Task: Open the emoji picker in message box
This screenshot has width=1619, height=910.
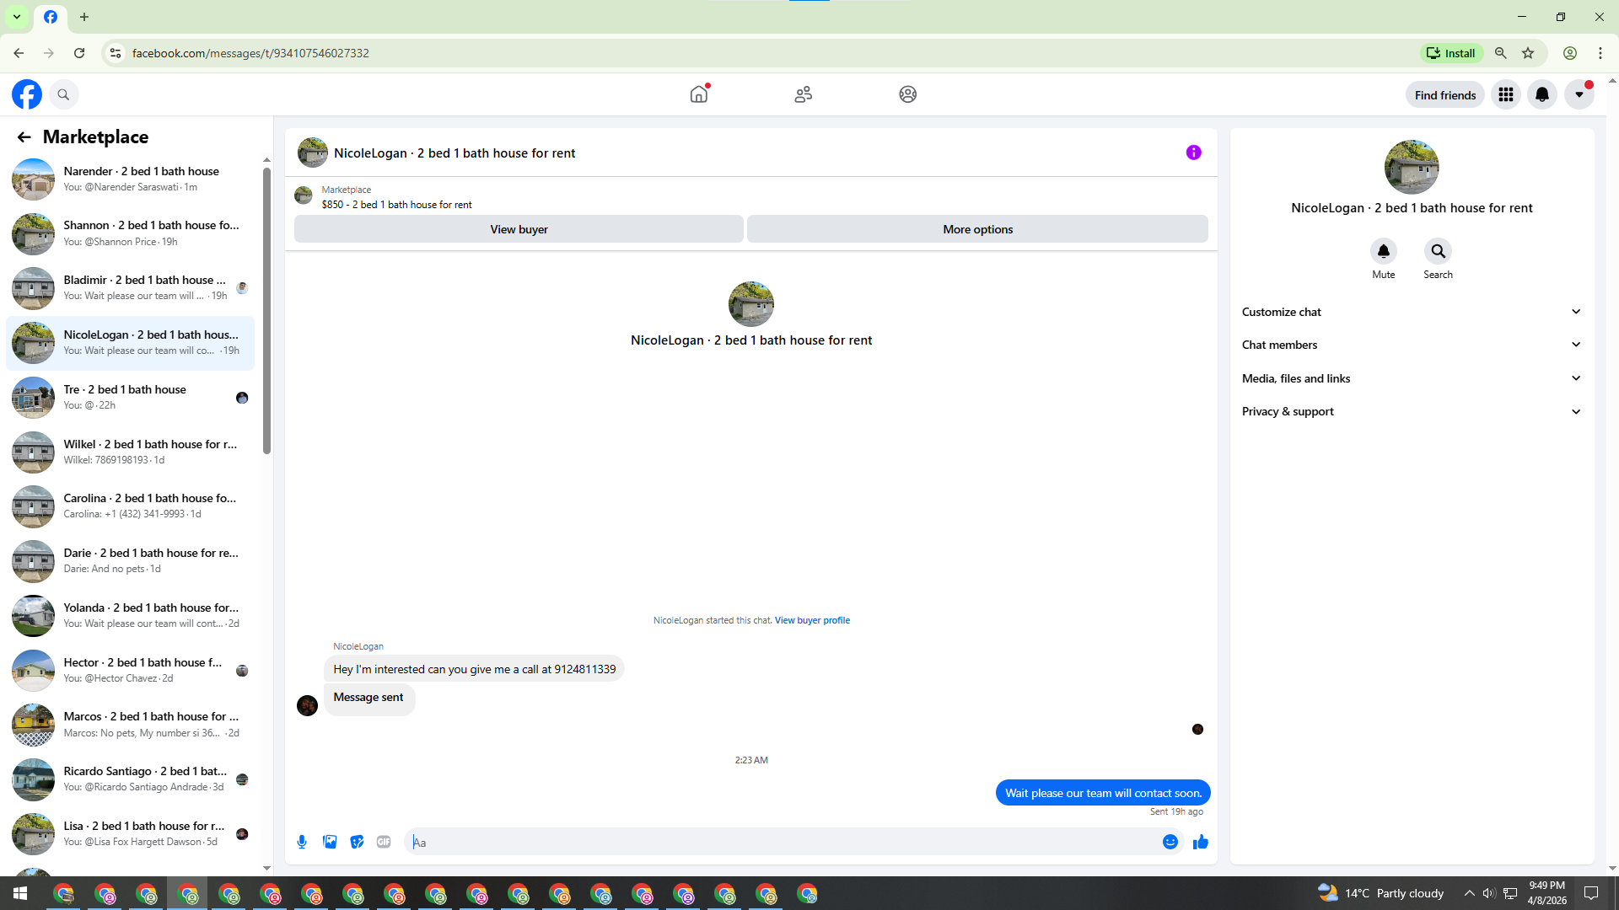Action: 1170,842
